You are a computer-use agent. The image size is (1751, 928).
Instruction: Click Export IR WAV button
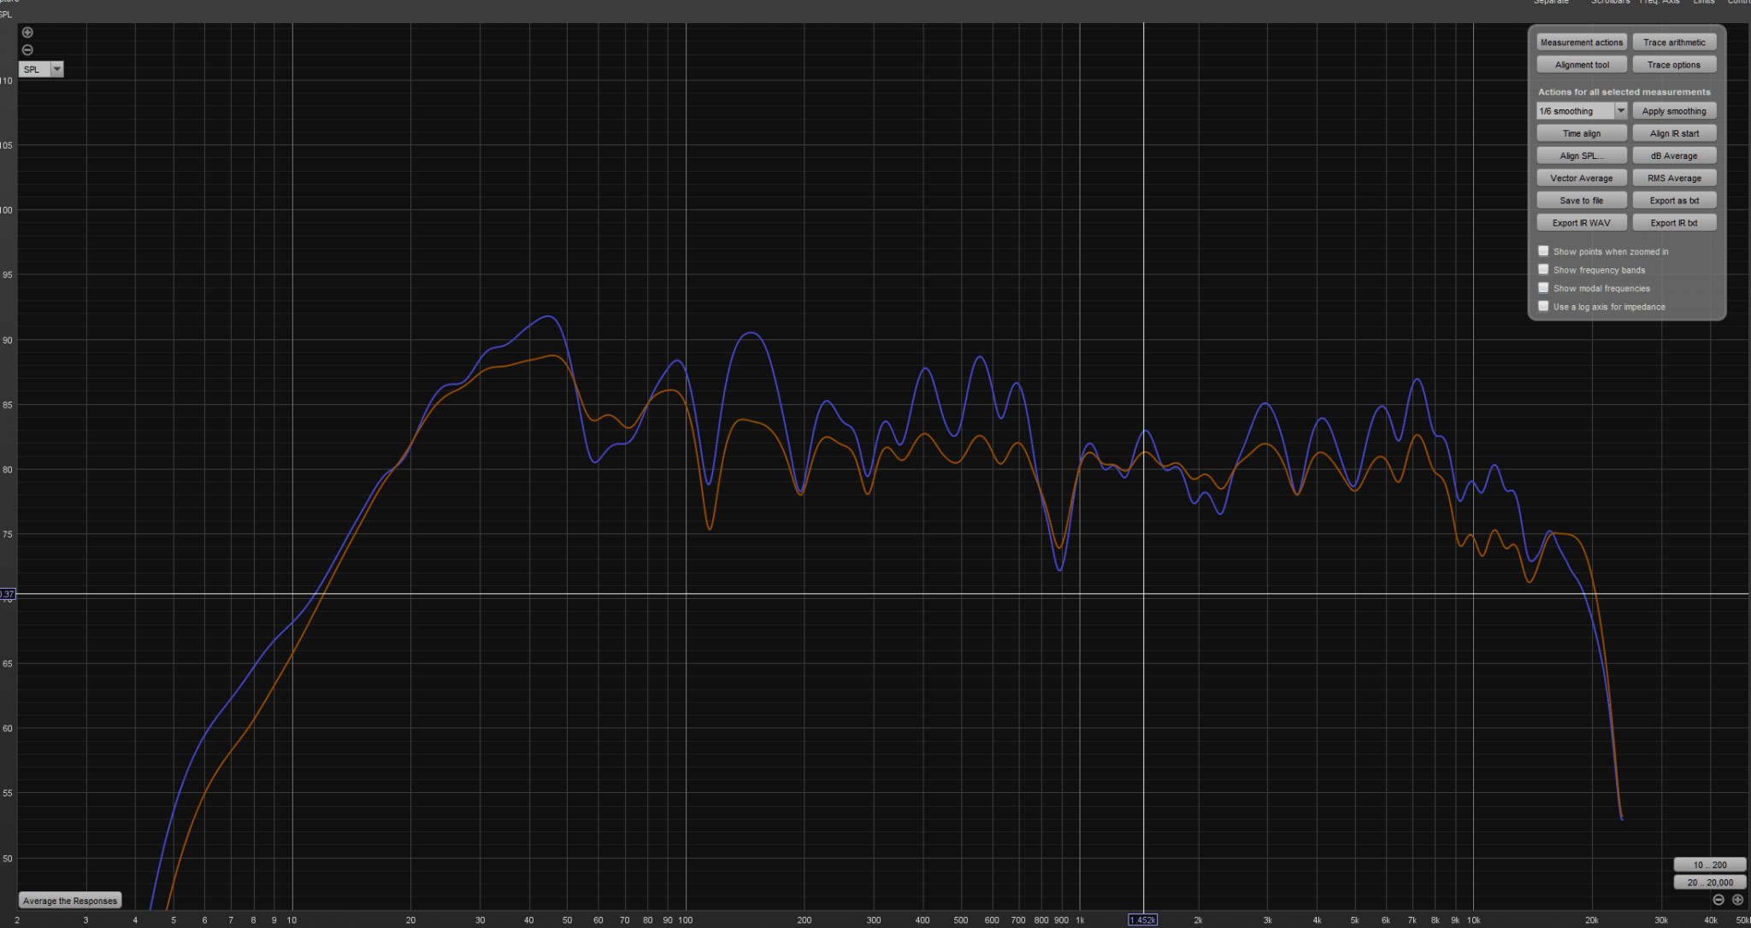tap(1581, 222)
